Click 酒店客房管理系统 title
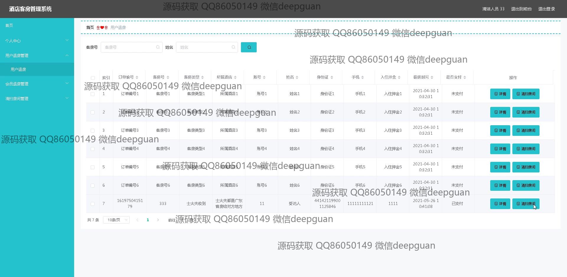Image resolution: width=567 pixels, height=277 pixels. coord(30,9)
